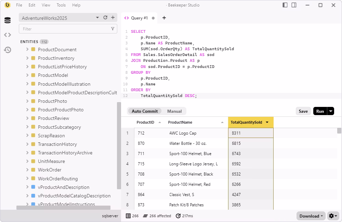Expand the TransactionHistory table
342x222 pixels.
coord(27,144)
